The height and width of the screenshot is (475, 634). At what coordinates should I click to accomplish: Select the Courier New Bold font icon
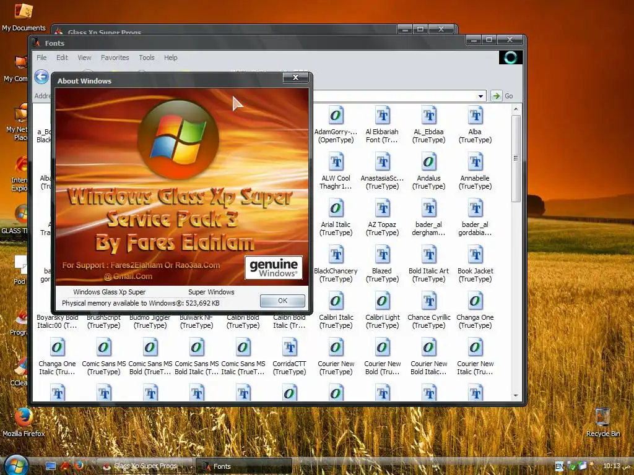(x=382, y=348)
